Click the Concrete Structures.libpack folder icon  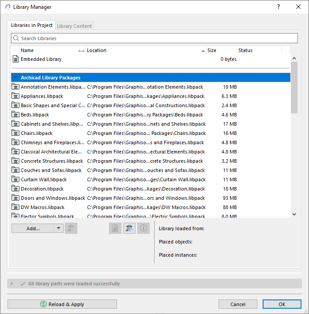click(x=15, y=161)
